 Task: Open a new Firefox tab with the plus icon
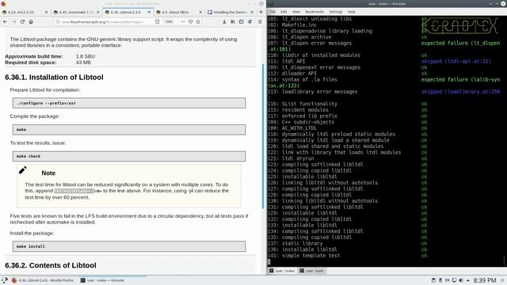click(x=261, y=12)
